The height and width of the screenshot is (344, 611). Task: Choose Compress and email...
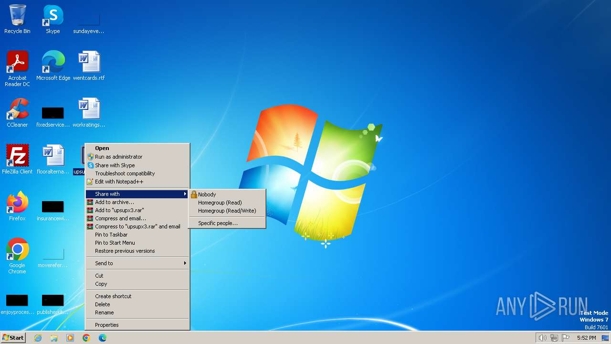(137, 218)
